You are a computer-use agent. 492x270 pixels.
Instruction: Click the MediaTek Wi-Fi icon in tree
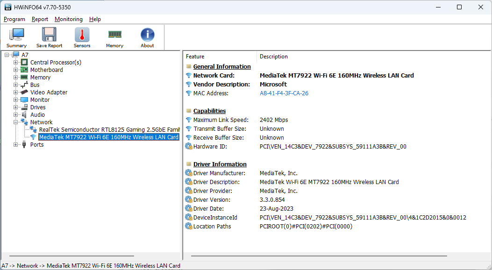click(x=33, y=137)
